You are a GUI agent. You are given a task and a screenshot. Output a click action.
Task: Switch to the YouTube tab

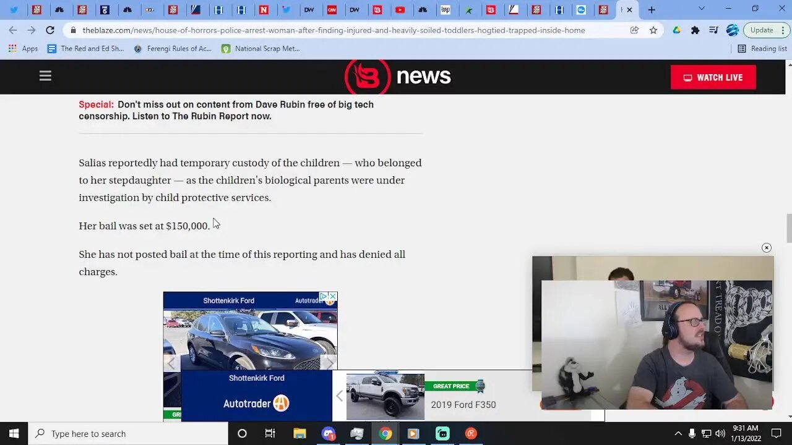click(400, 10)
